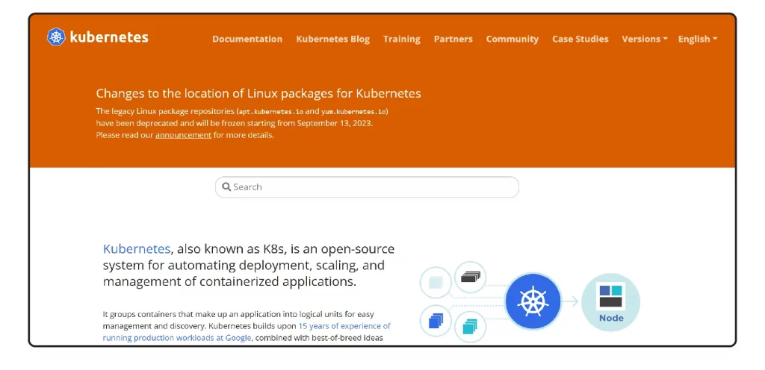Click the Kubernetes helm wheel logo icon
This screenshot has width=765, height=370.
click(x=56, y=37)
